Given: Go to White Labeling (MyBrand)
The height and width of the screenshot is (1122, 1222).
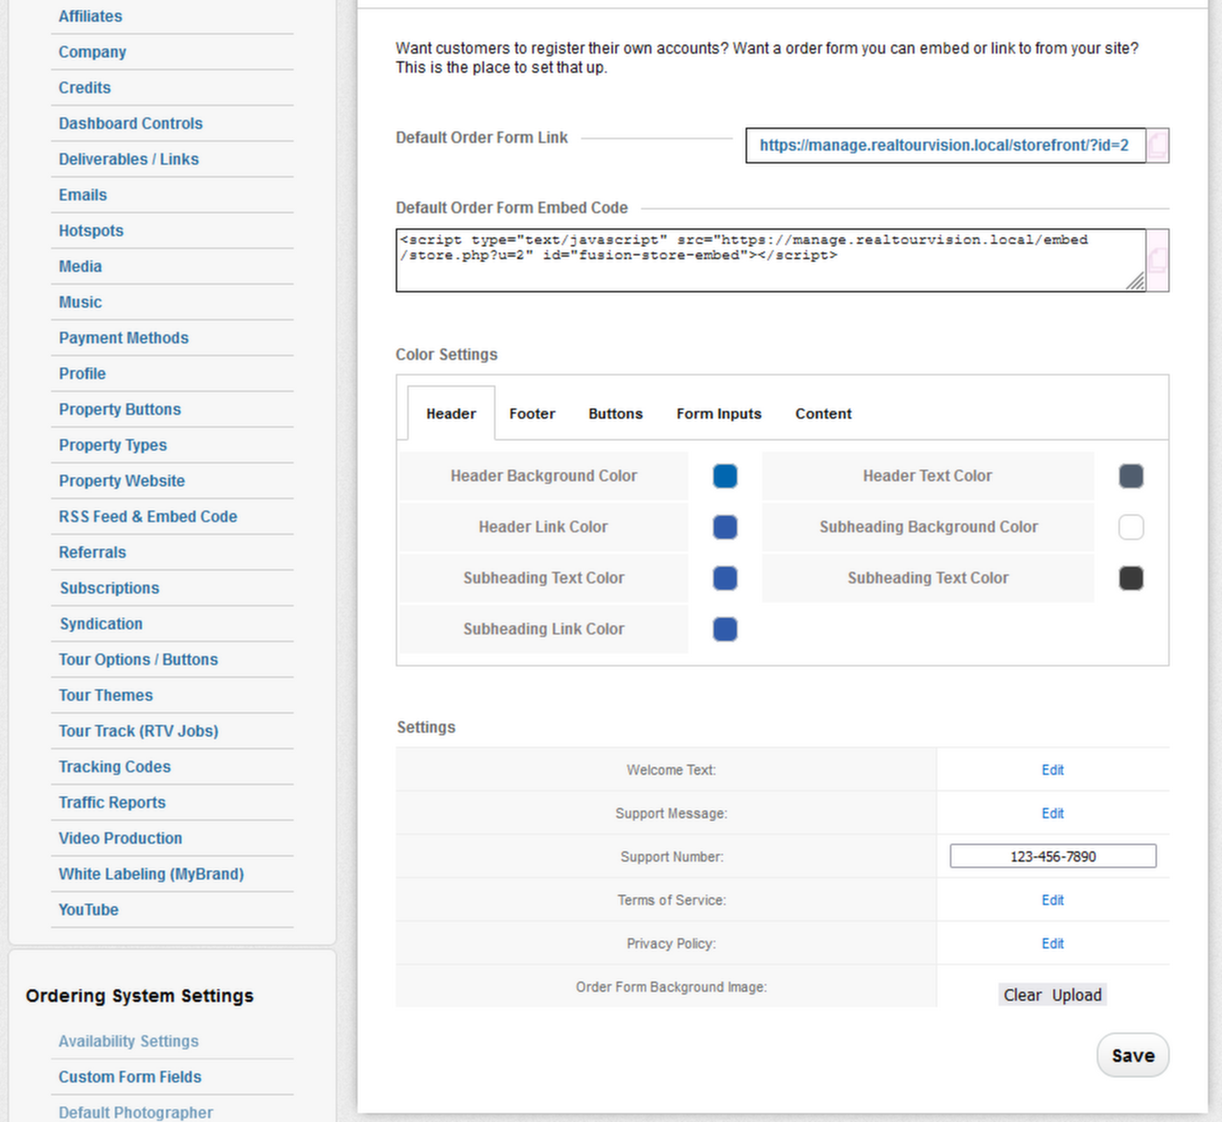Looking at the screenshot, I should click(151, 874).
